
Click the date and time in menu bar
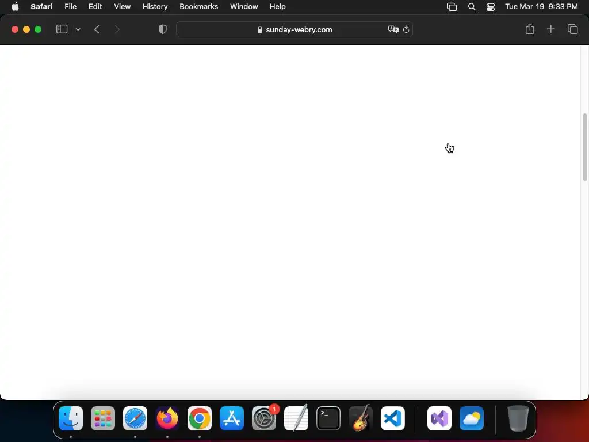click(x=541, y=6)
